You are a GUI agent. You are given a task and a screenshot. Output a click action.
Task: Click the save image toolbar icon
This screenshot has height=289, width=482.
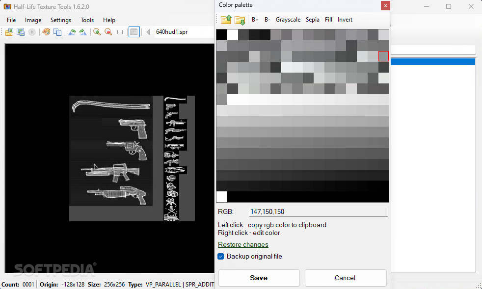click(x=21, y=32)
